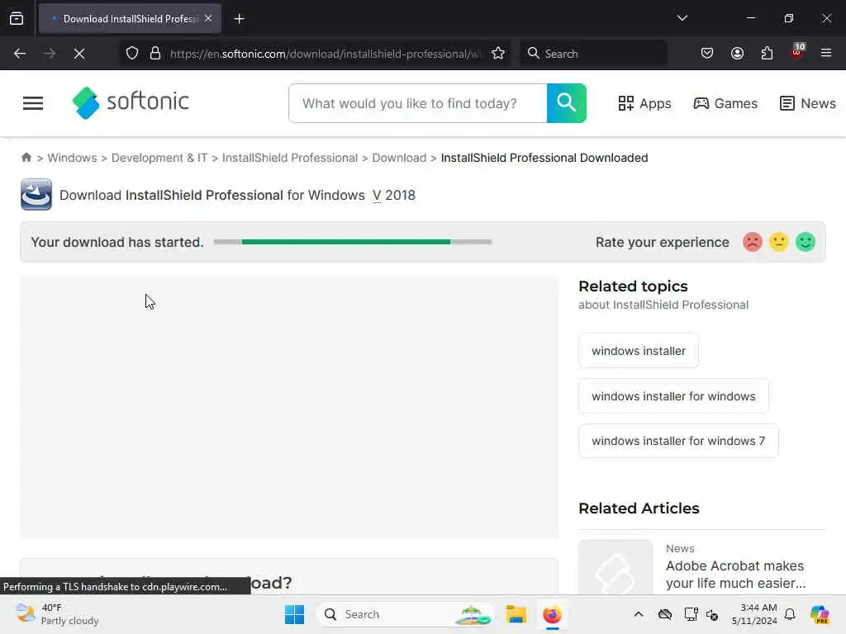Focus the "What would you like to find today?" field
Screen dimensions: 846x634
[417, 103]
